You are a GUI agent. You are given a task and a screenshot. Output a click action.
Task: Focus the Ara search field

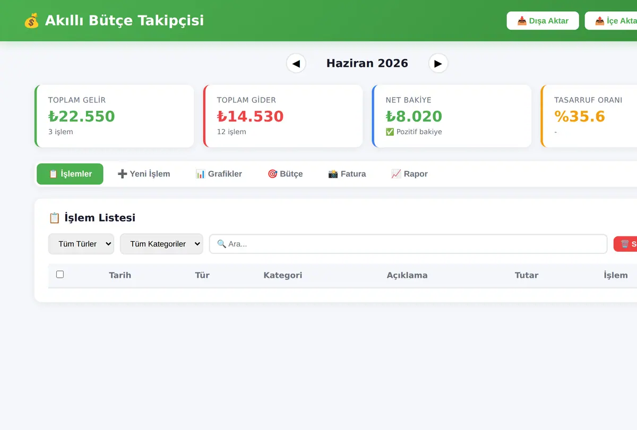pyautogui.click(x=408, y=244)
